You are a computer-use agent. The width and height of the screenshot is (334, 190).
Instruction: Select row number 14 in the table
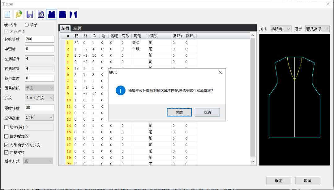pyautogui.click(x=69, y=126)
